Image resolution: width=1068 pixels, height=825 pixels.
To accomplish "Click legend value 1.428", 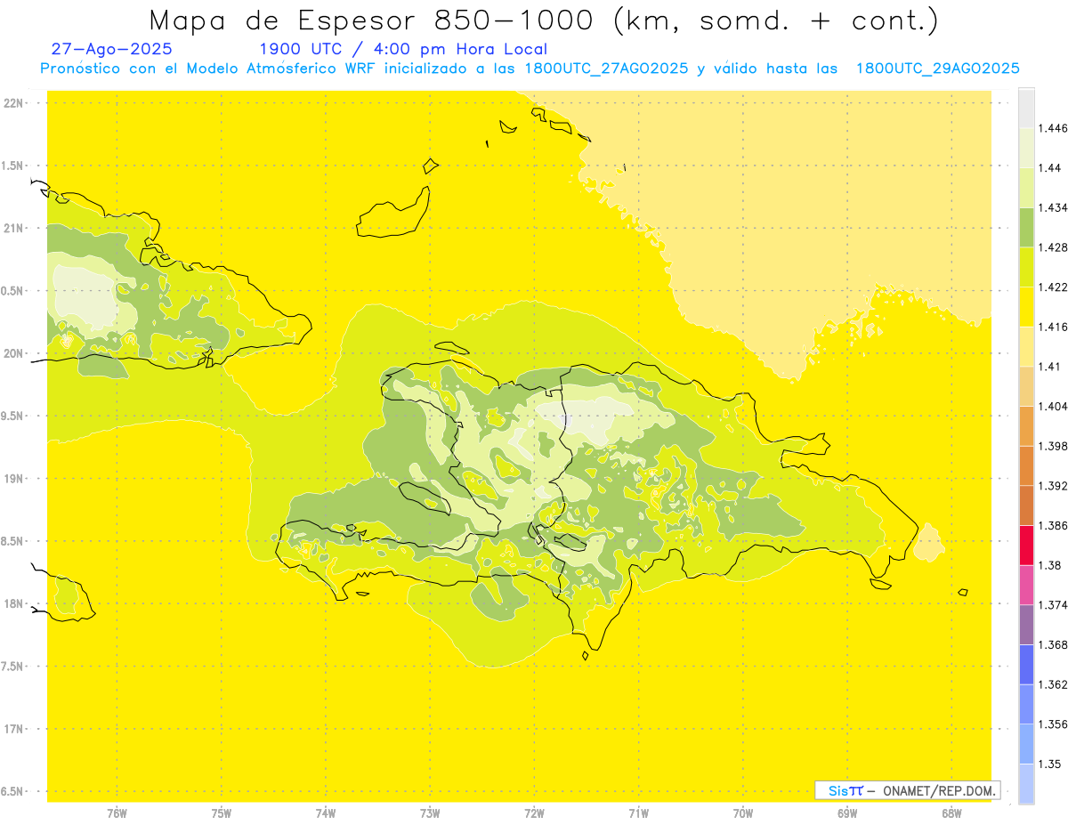I will tap(1054, 247).
